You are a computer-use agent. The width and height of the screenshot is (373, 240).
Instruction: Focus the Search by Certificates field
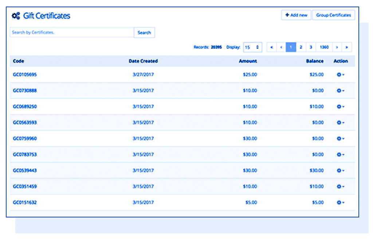(x=72, y=32)
